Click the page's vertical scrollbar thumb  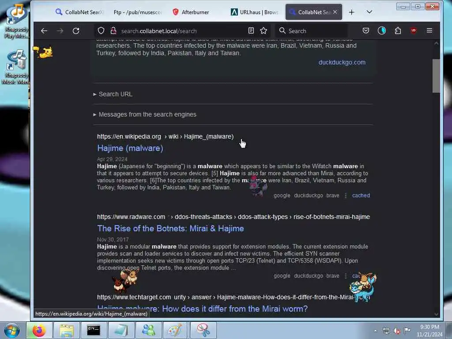point(436,76)
